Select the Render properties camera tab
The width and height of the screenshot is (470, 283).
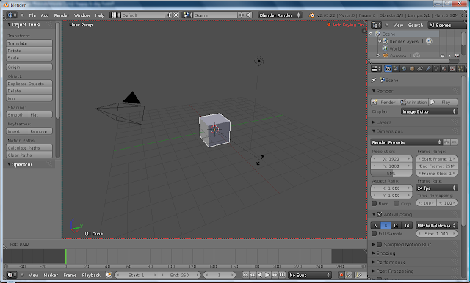[x=388, y=69]
